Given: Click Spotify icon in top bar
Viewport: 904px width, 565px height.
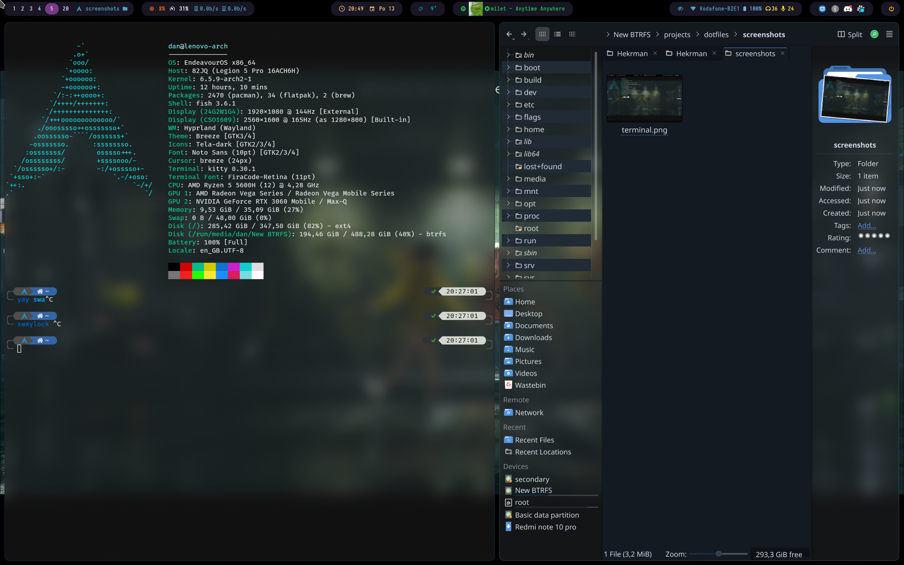Looking at the screenshot, I should click(463, 8).
